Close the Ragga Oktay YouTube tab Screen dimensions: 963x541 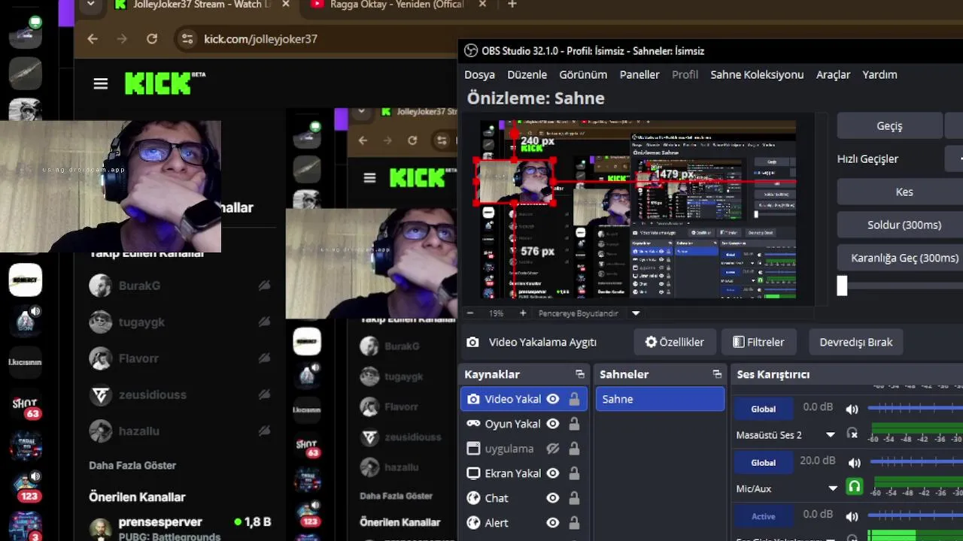pyautogui.click(x=482, y=5)
